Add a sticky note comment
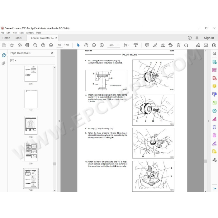The height and width of the screenshot is (218, 218). [x=147, y=45]
